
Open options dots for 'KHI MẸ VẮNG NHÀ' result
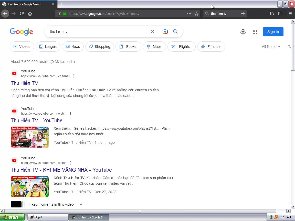point(71,163)
